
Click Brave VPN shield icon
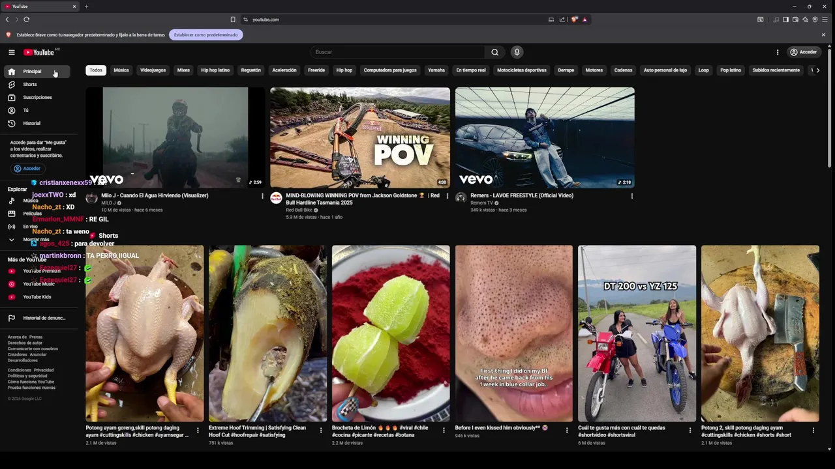(815, 20)
